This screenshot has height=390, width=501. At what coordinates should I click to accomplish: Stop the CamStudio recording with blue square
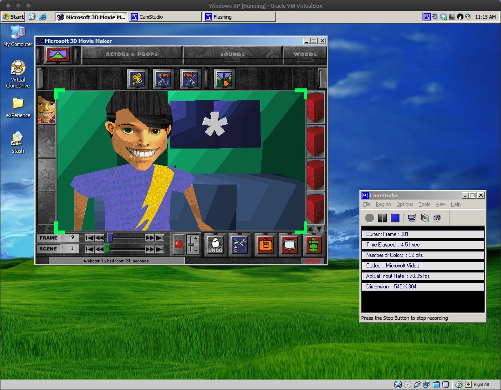point(395,218)
